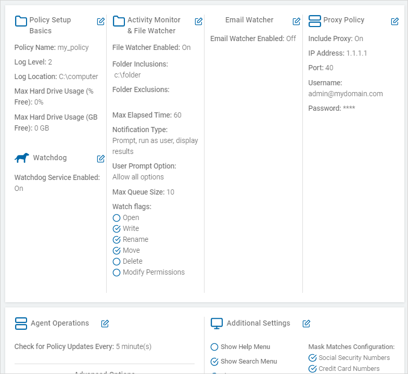
Task: Edit the Policy Setup Basics section
Action: [101, 21]
